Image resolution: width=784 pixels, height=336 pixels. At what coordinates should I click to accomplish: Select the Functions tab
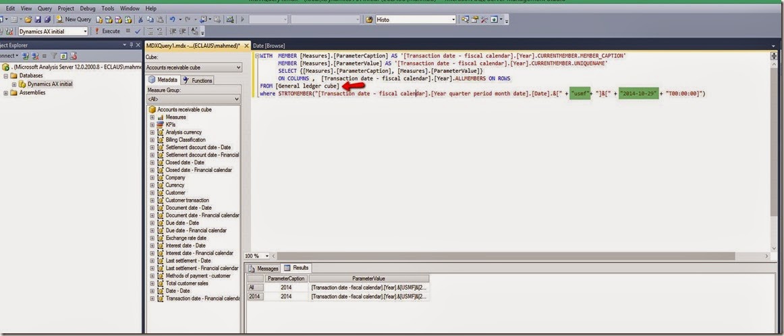click(x=198, y=80)
